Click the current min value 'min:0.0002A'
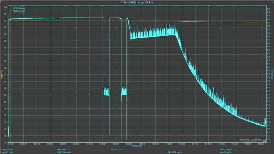The height and width of the screenshot is (154, 274). tap(225, 152)
